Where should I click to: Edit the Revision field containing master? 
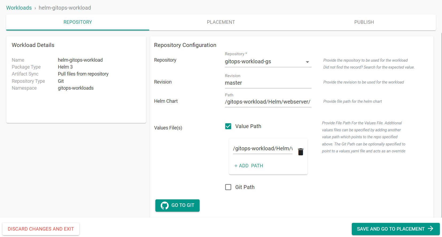click(x=268, y=83)
